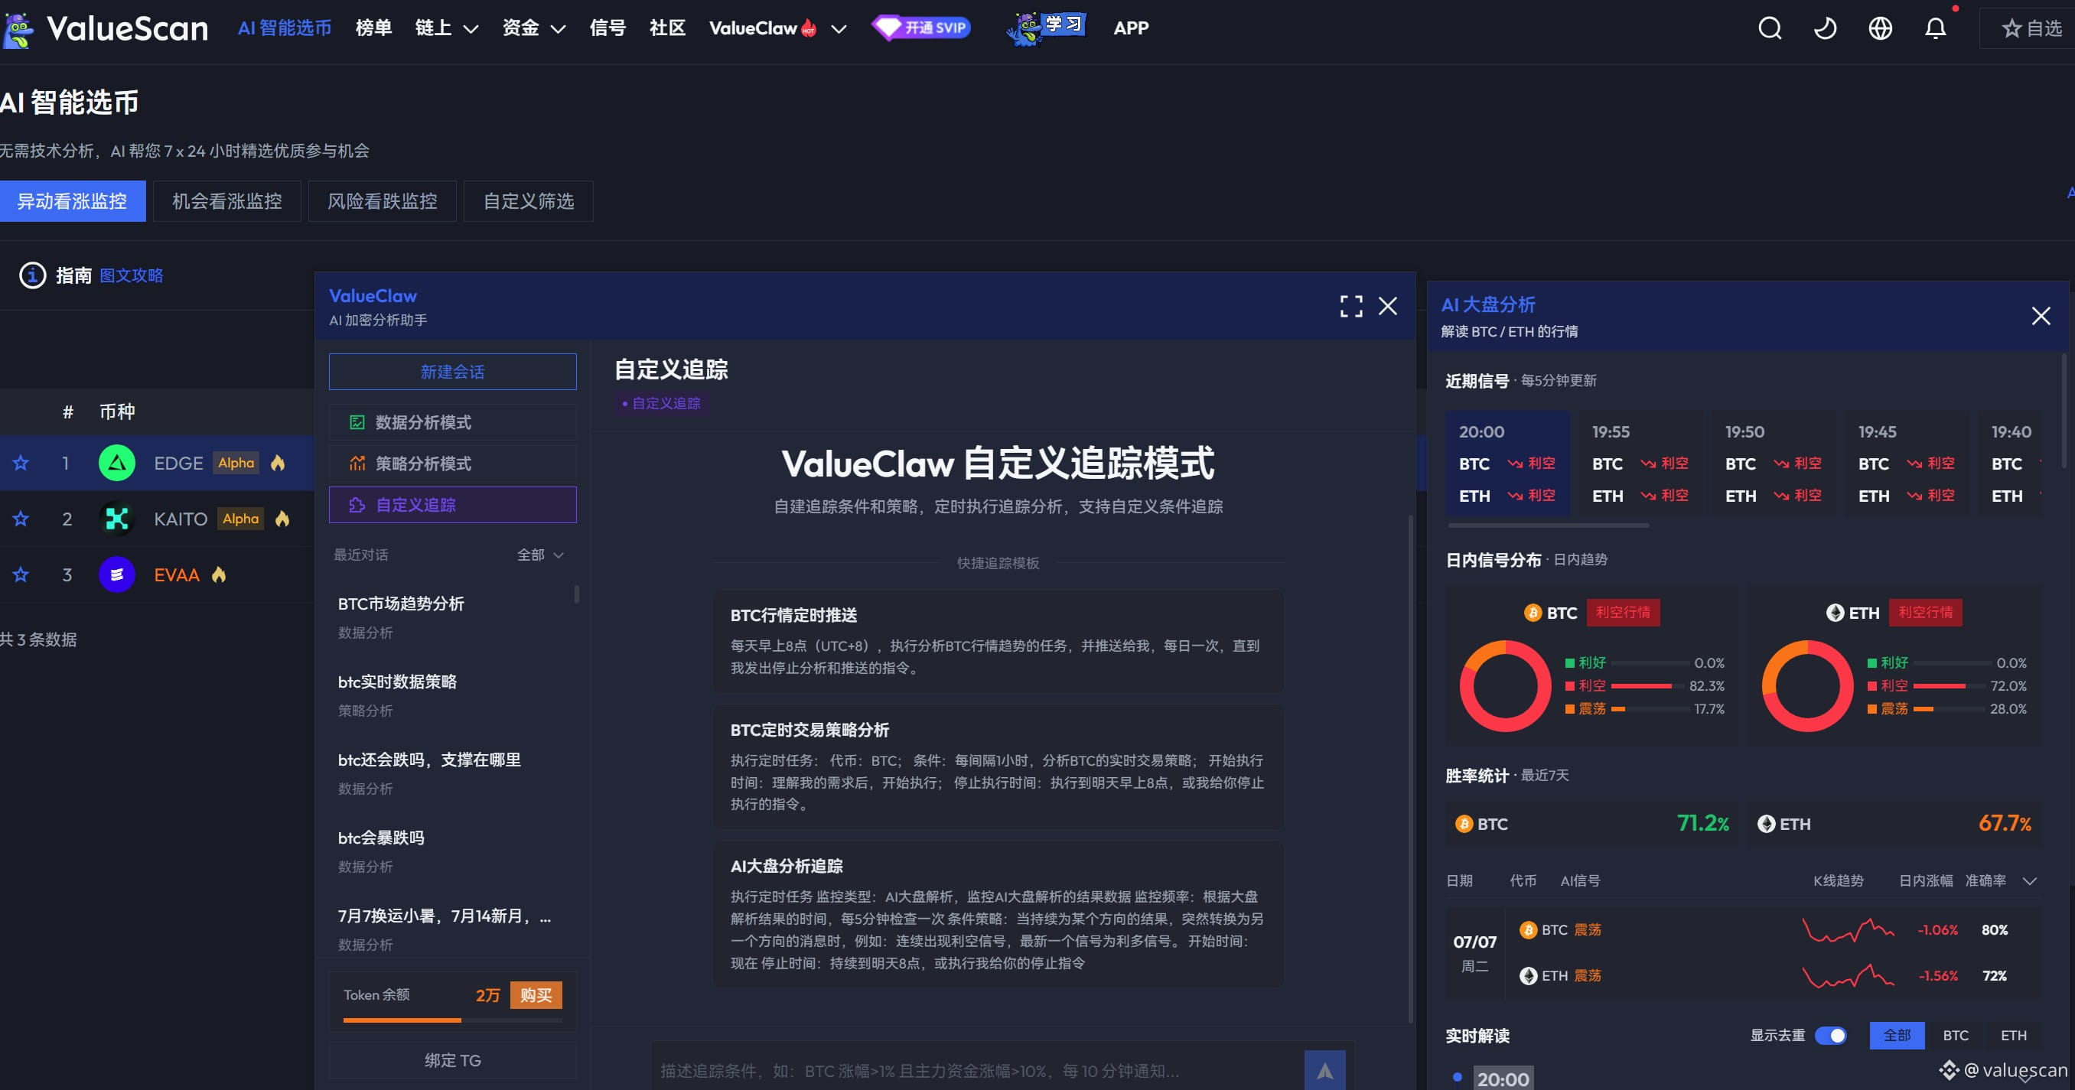The height and width of the screenshot is (1090, 2075).
Task: Click the flame icon next to EVAA
Action: click(x=218, y=574)
